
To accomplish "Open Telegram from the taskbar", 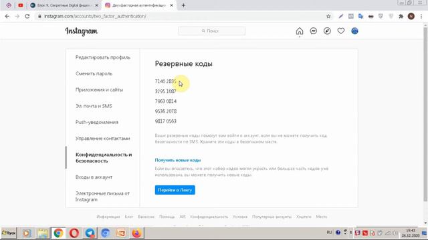I will click(x=90, y=233).
